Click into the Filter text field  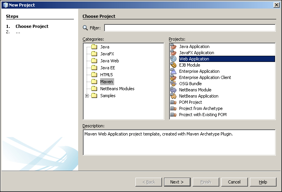click(190, 28)
